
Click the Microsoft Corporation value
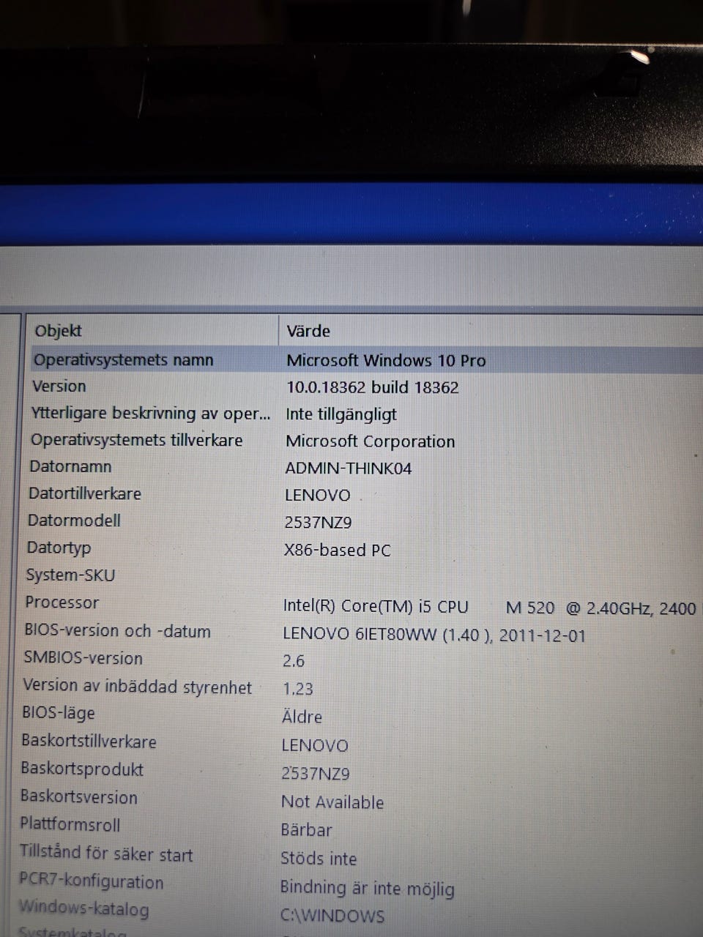click(370, 441)
